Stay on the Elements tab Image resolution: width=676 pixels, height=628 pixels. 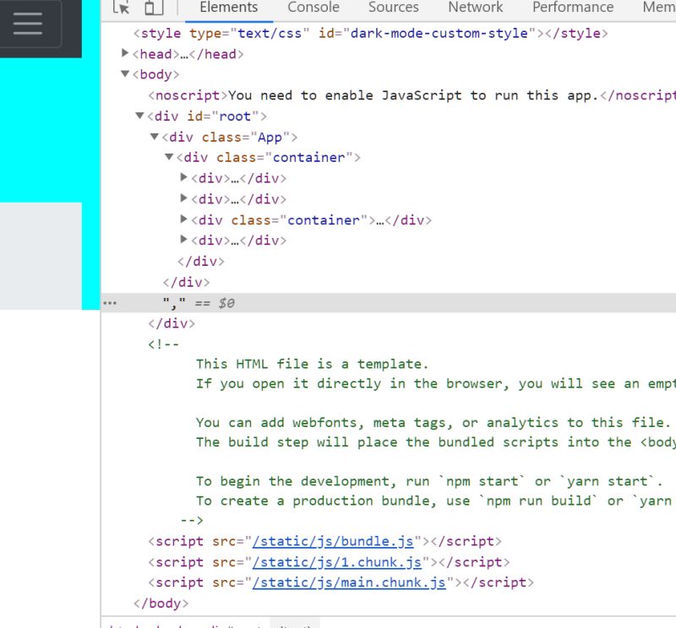(228, 7)
